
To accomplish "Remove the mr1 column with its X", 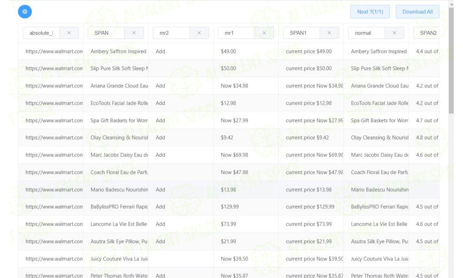I will coord(264,33).
